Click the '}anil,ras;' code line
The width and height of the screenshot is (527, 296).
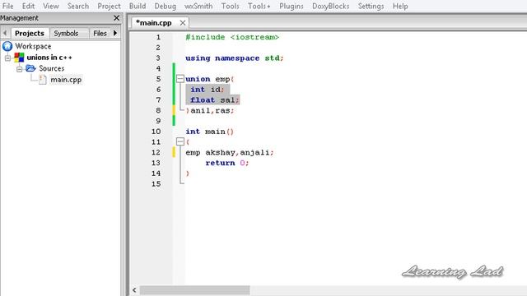[210, 110]
